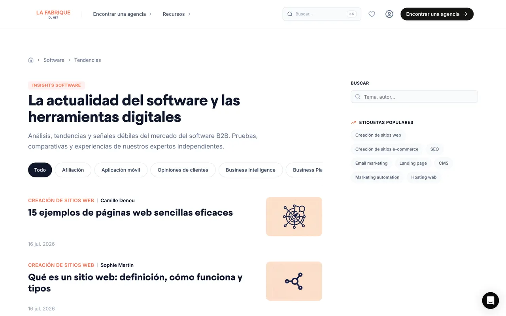Open the favorites heart icon
This screenshot has width=506, height=316.
(x=372, y=14)
